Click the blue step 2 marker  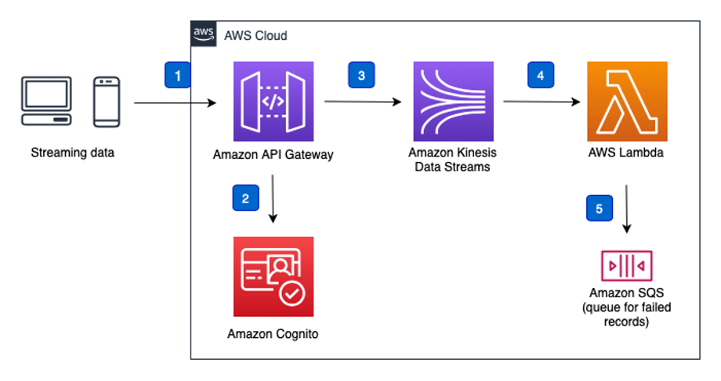coord(245,198)
